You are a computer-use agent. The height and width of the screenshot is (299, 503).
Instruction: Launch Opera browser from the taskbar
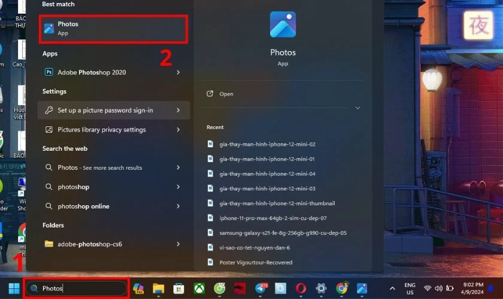(301, 288)
